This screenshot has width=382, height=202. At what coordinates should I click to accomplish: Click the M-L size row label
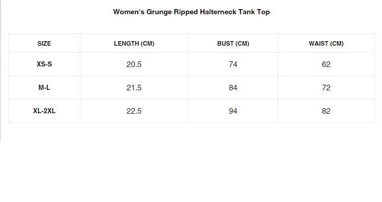pos(44,87)
